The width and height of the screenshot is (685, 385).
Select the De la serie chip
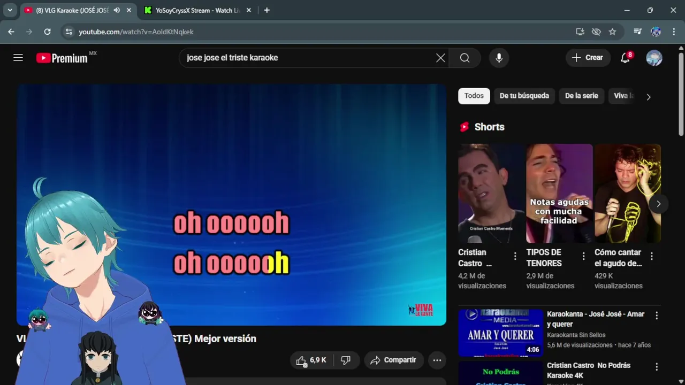[x=581, y=96]
